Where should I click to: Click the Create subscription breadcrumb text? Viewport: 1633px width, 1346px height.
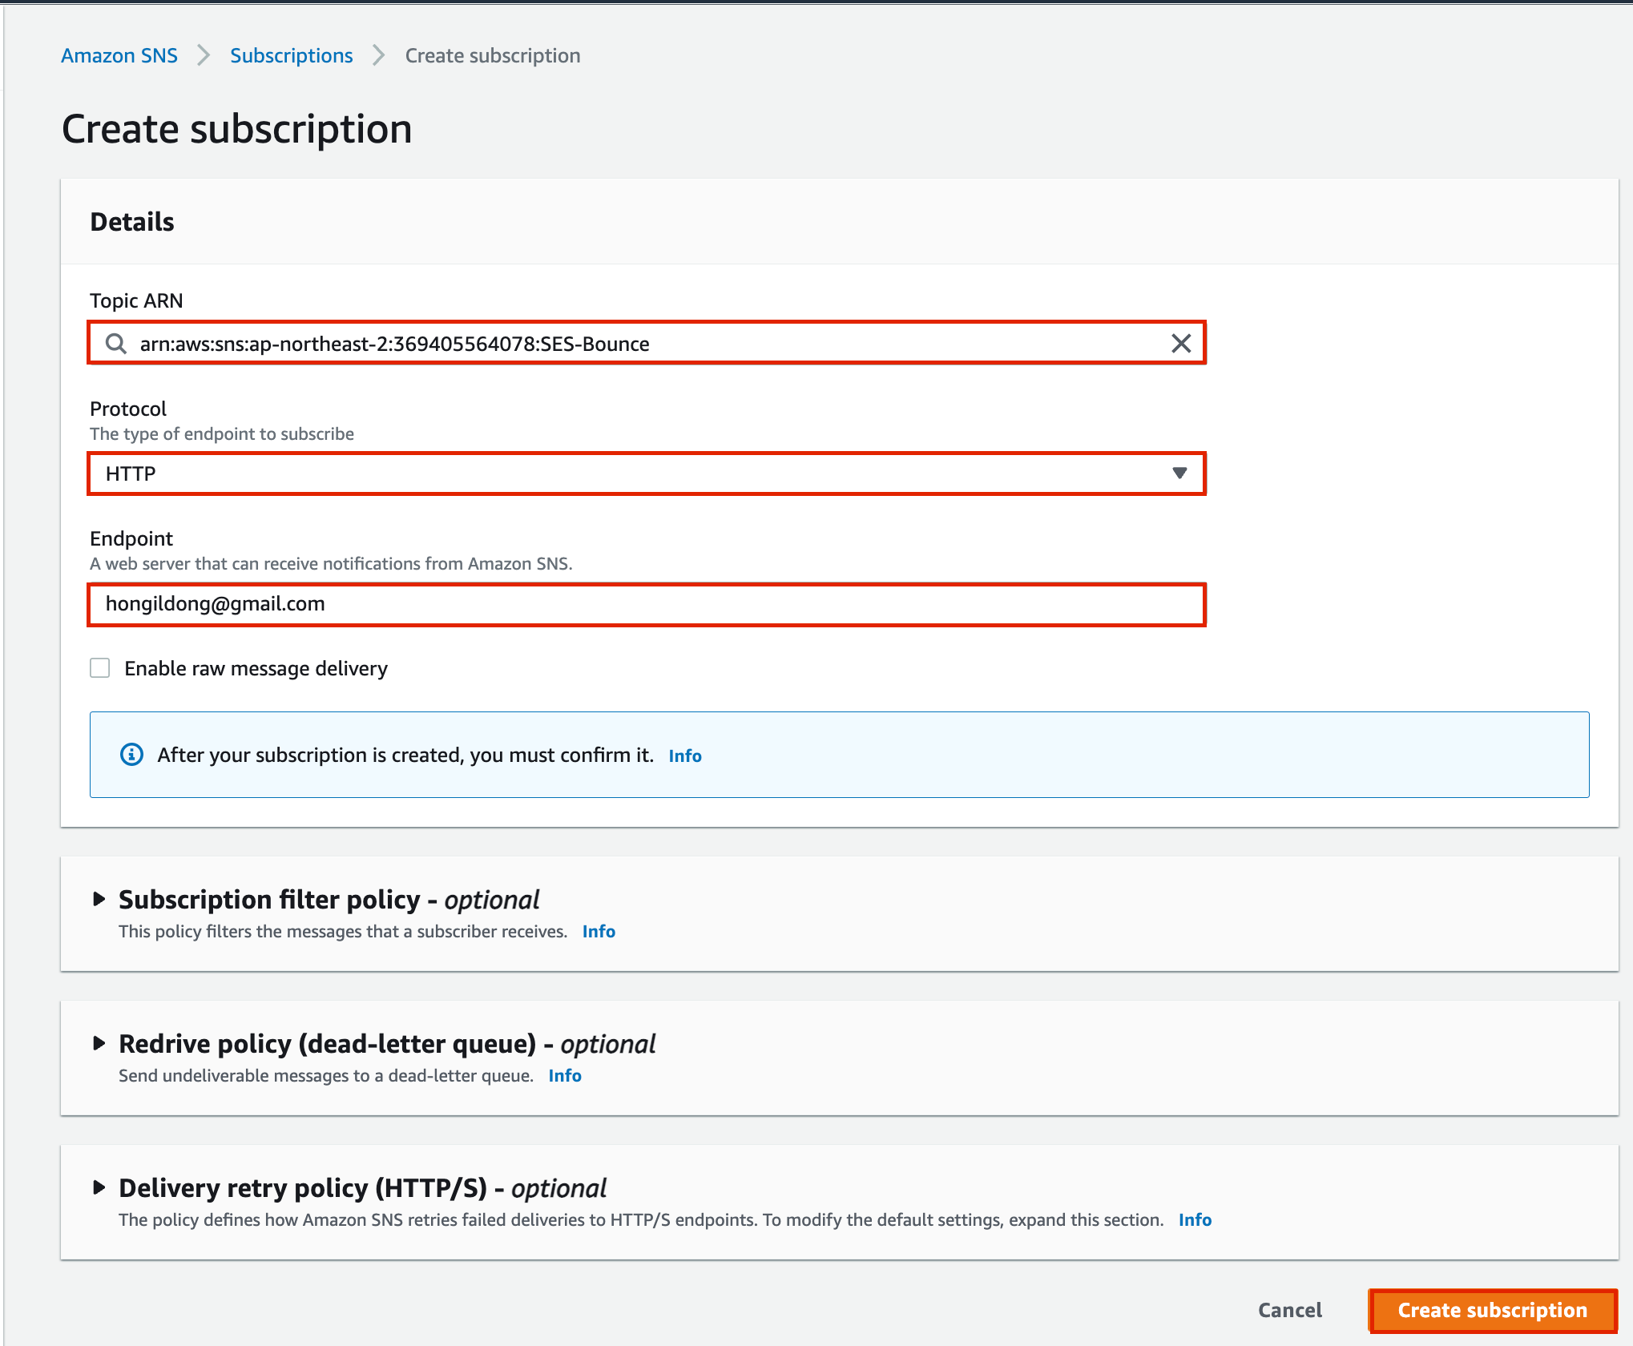(x=493, y=55)
